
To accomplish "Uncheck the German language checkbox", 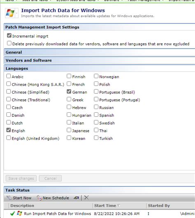I will click(69, 91).
